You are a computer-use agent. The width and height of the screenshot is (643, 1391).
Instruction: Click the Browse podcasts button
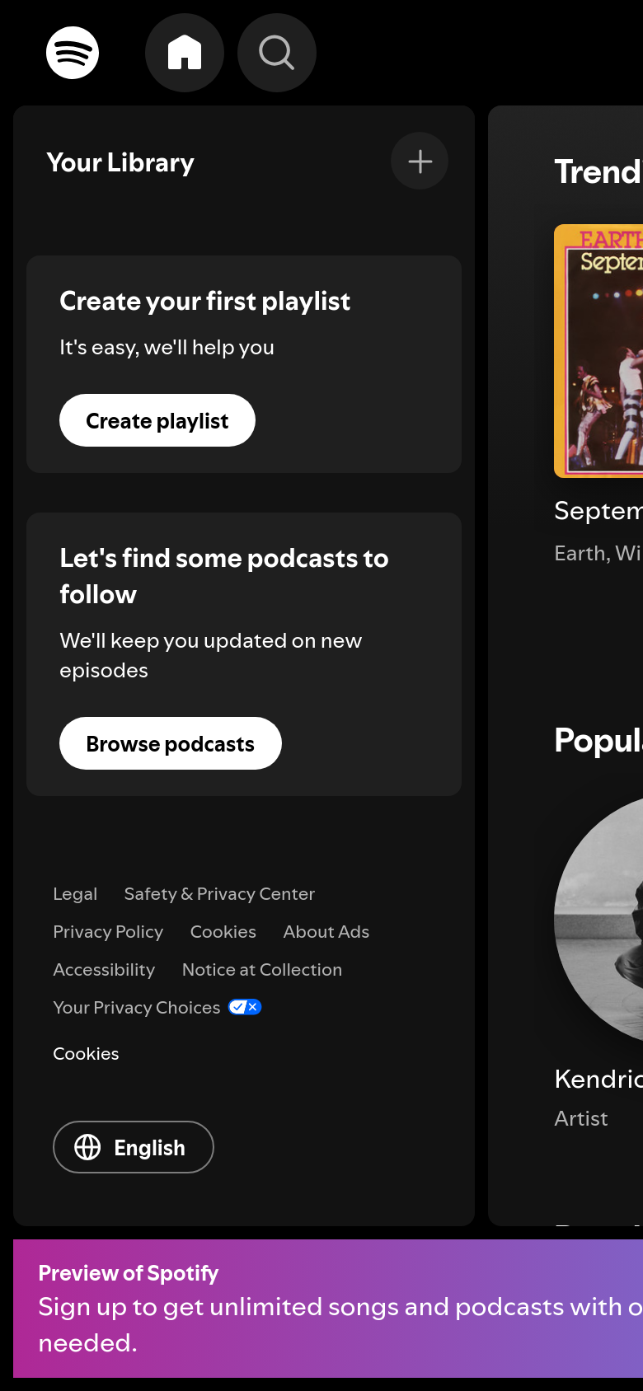[x=171, y=743]
